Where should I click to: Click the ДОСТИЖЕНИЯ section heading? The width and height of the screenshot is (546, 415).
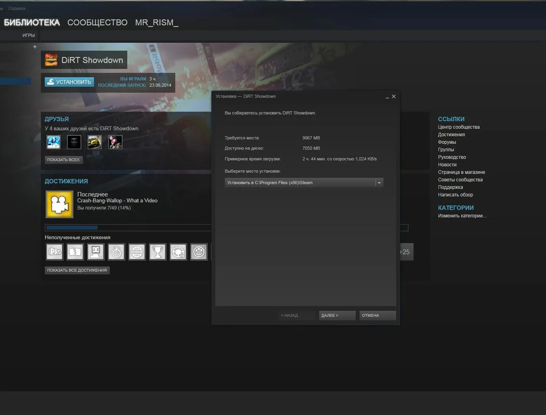pyautogui.click(x=66, y=181)
